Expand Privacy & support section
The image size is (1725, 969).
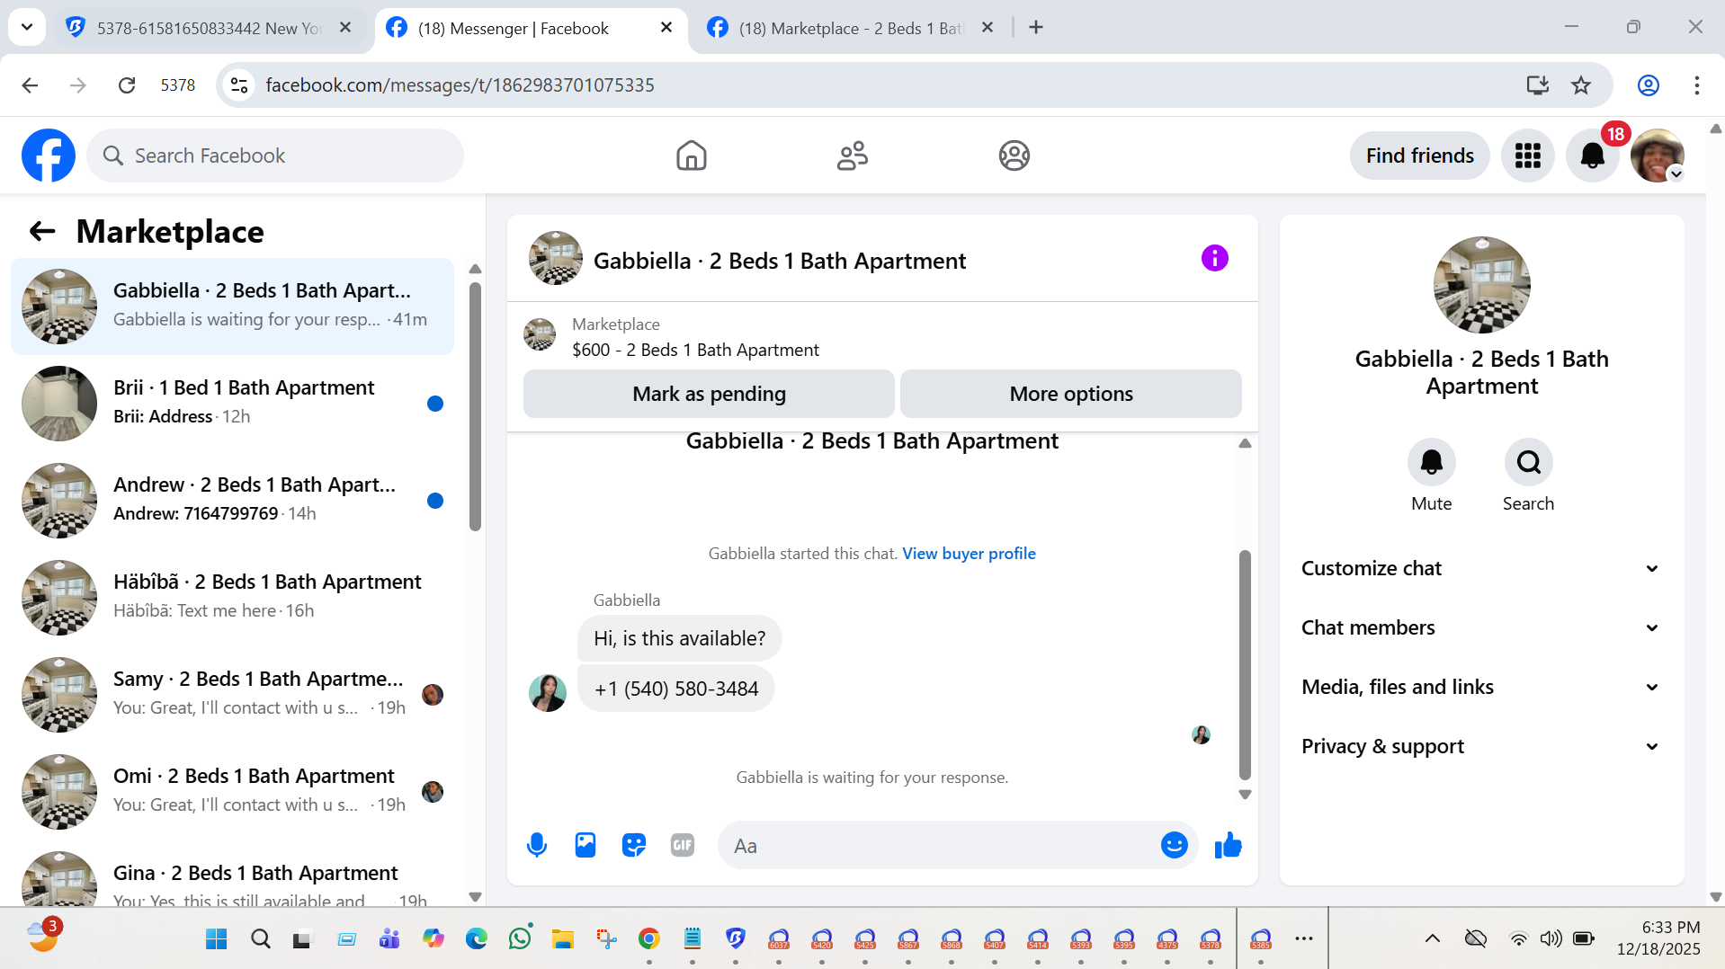tap(1481, 746)
